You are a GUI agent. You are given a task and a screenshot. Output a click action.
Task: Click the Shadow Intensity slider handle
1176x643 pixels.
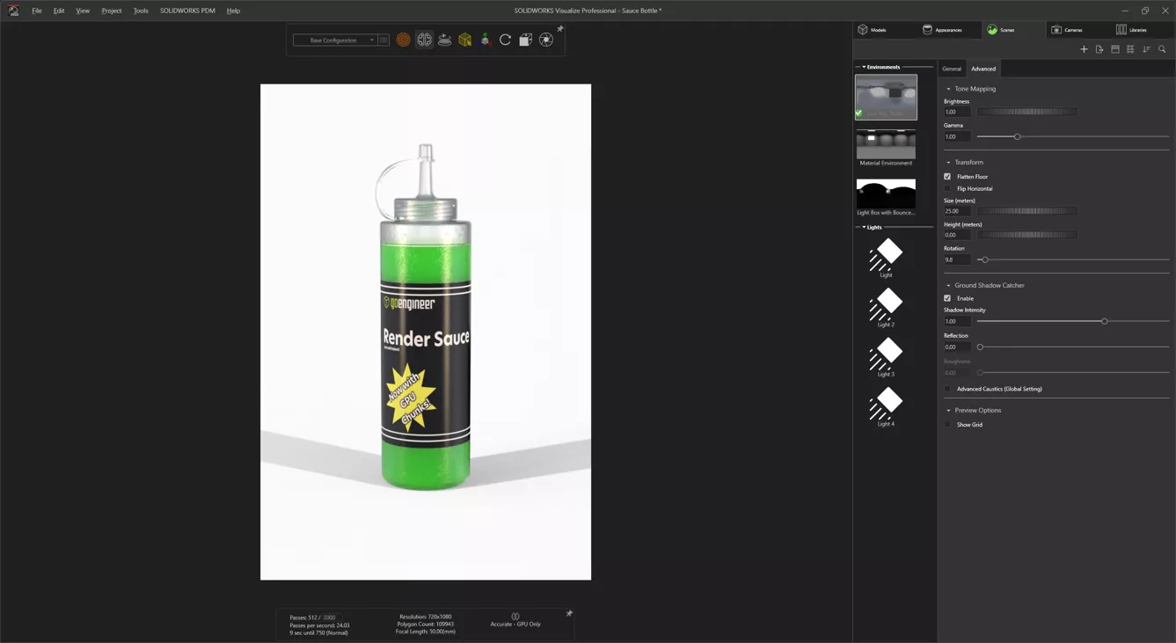[x=1105, y=322]
